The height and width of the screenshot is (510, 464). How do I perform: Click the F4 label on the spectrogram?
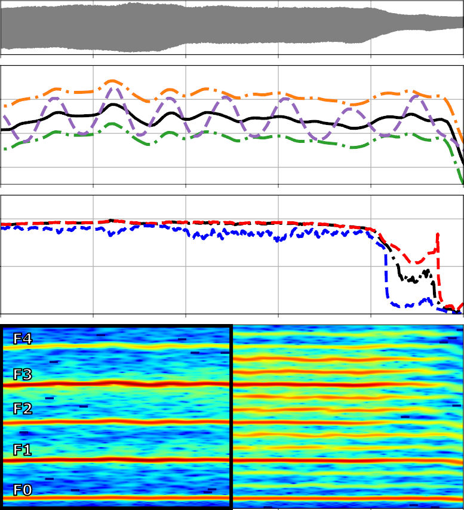[22, 339]
